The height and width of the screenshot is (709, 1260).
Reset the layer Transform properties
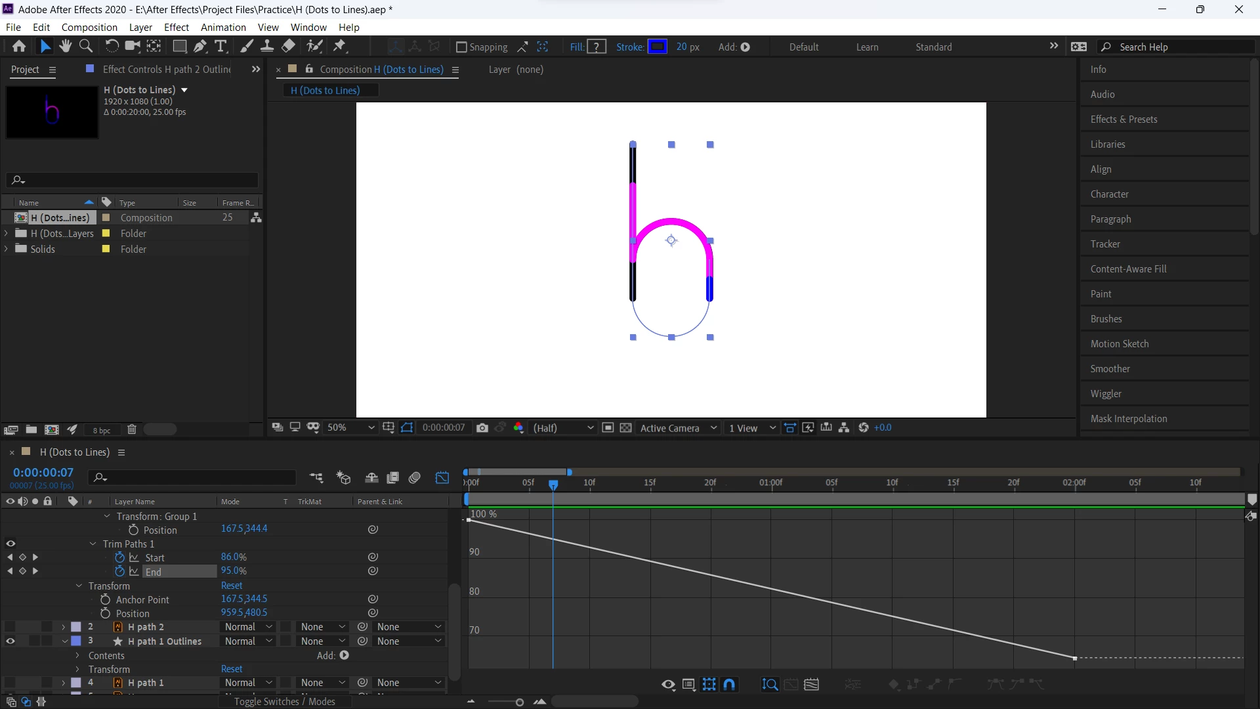[x=232, y=669]
